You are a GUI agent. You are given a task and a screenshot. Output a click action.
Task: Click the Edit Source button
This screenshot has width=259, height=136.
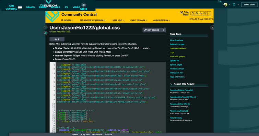(152, 30)
